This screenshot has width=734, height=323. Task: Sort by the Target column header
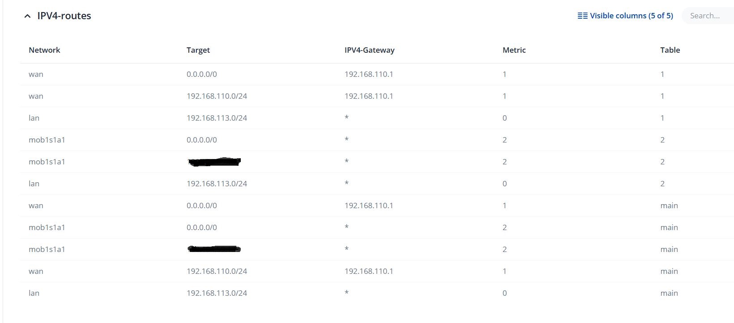[x=198, y=50]
